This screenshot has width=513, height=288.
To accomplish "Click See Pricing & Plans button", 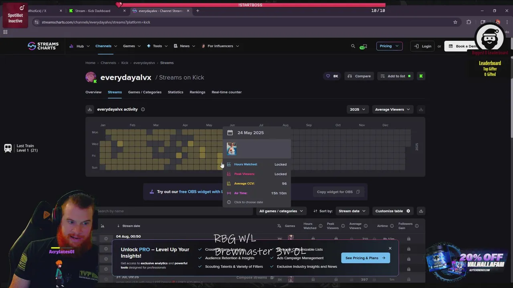I will (x=365, y=258).
